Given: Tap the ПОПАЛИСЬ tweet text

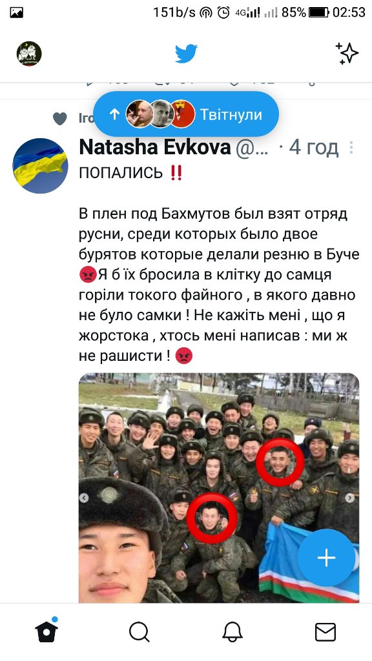Looking at the screenshot, I should point(121,173).
